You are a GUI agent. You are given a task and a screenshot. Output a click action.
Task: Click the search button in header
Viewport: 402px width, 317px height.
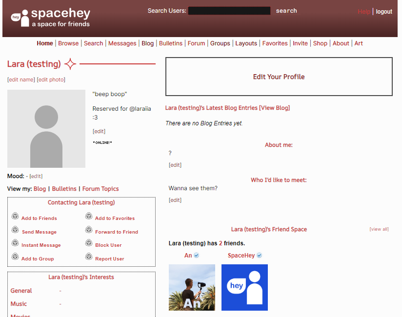(286, 11)
